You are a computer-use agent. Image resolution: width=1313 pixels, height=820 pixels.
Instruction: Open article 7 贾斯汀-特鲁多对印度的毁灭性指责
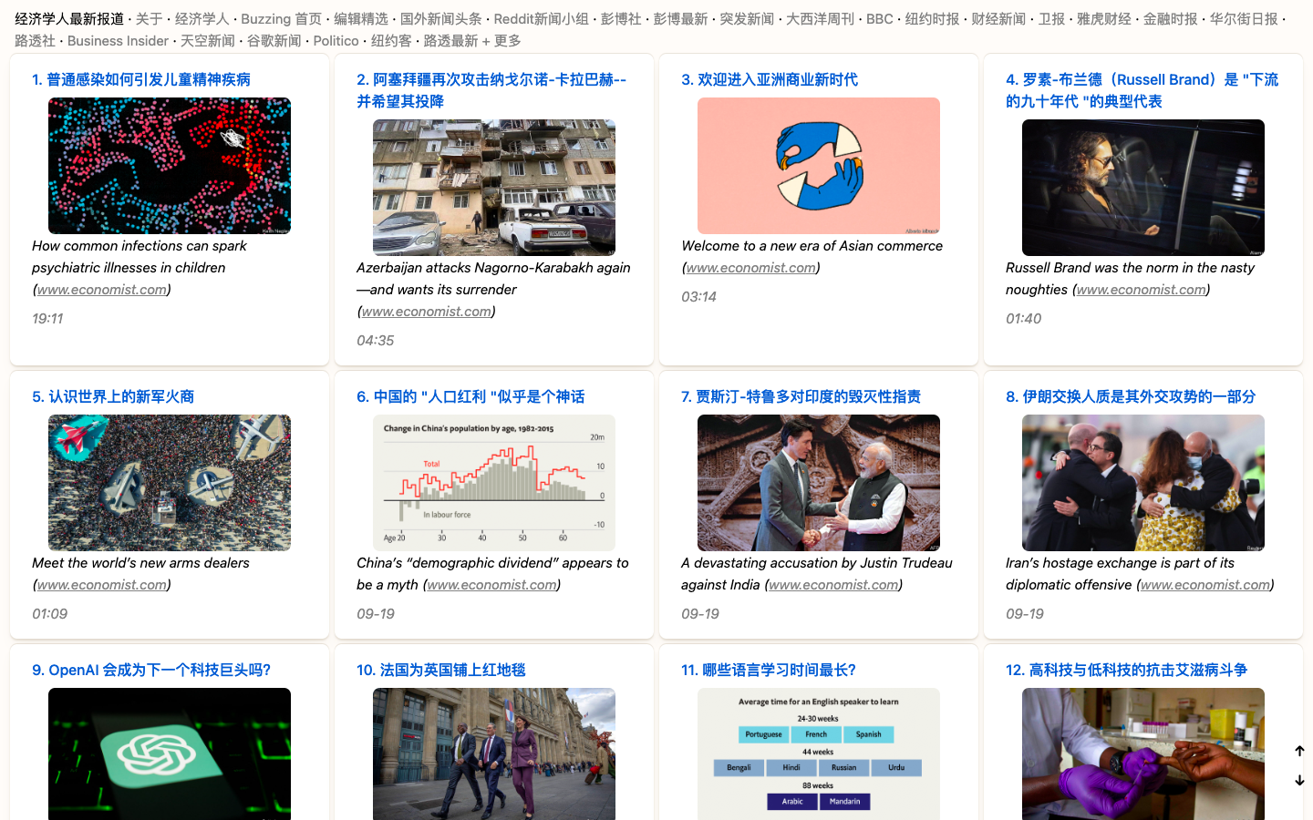click(x=801, y=396)
